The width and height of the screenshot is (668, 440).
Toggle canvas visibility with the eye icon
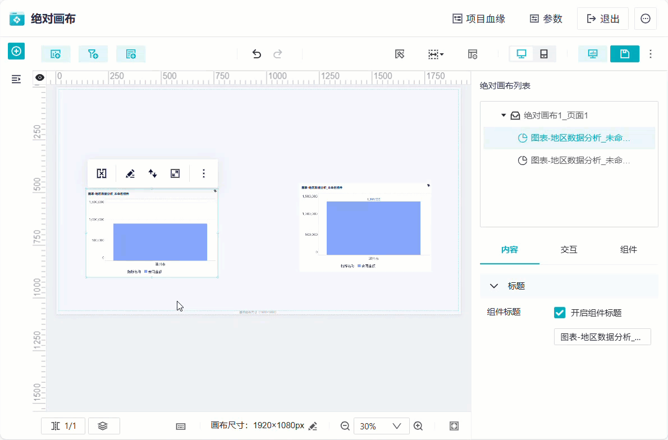click(39, 77)
